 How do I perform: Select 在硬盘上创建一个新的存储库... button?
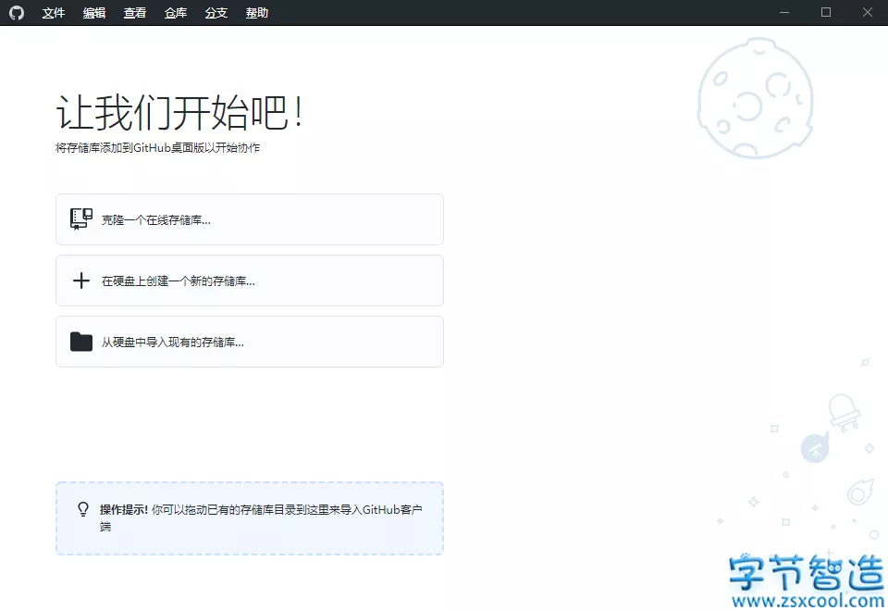click(249, 281)
